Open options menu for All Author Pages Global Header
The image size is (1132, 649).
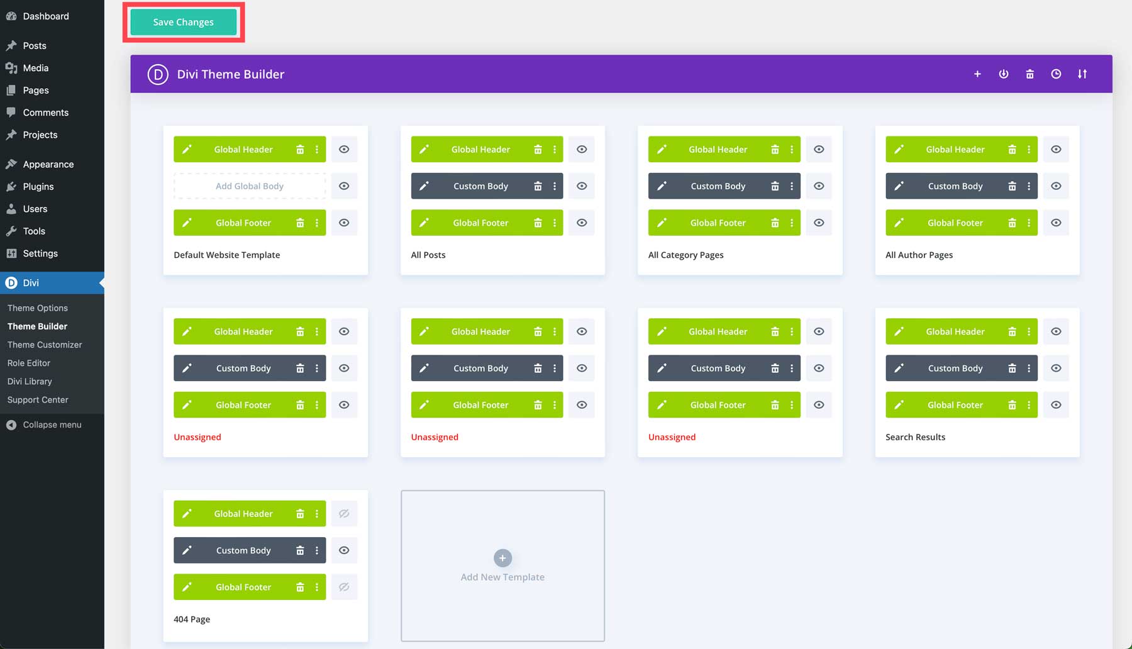1028,149
